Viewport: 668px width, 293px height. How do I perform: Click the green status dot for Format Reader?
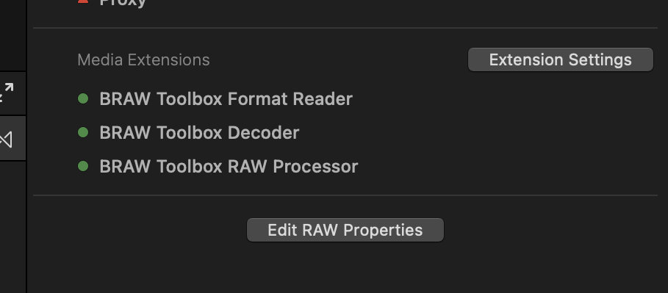click(83, 99)
